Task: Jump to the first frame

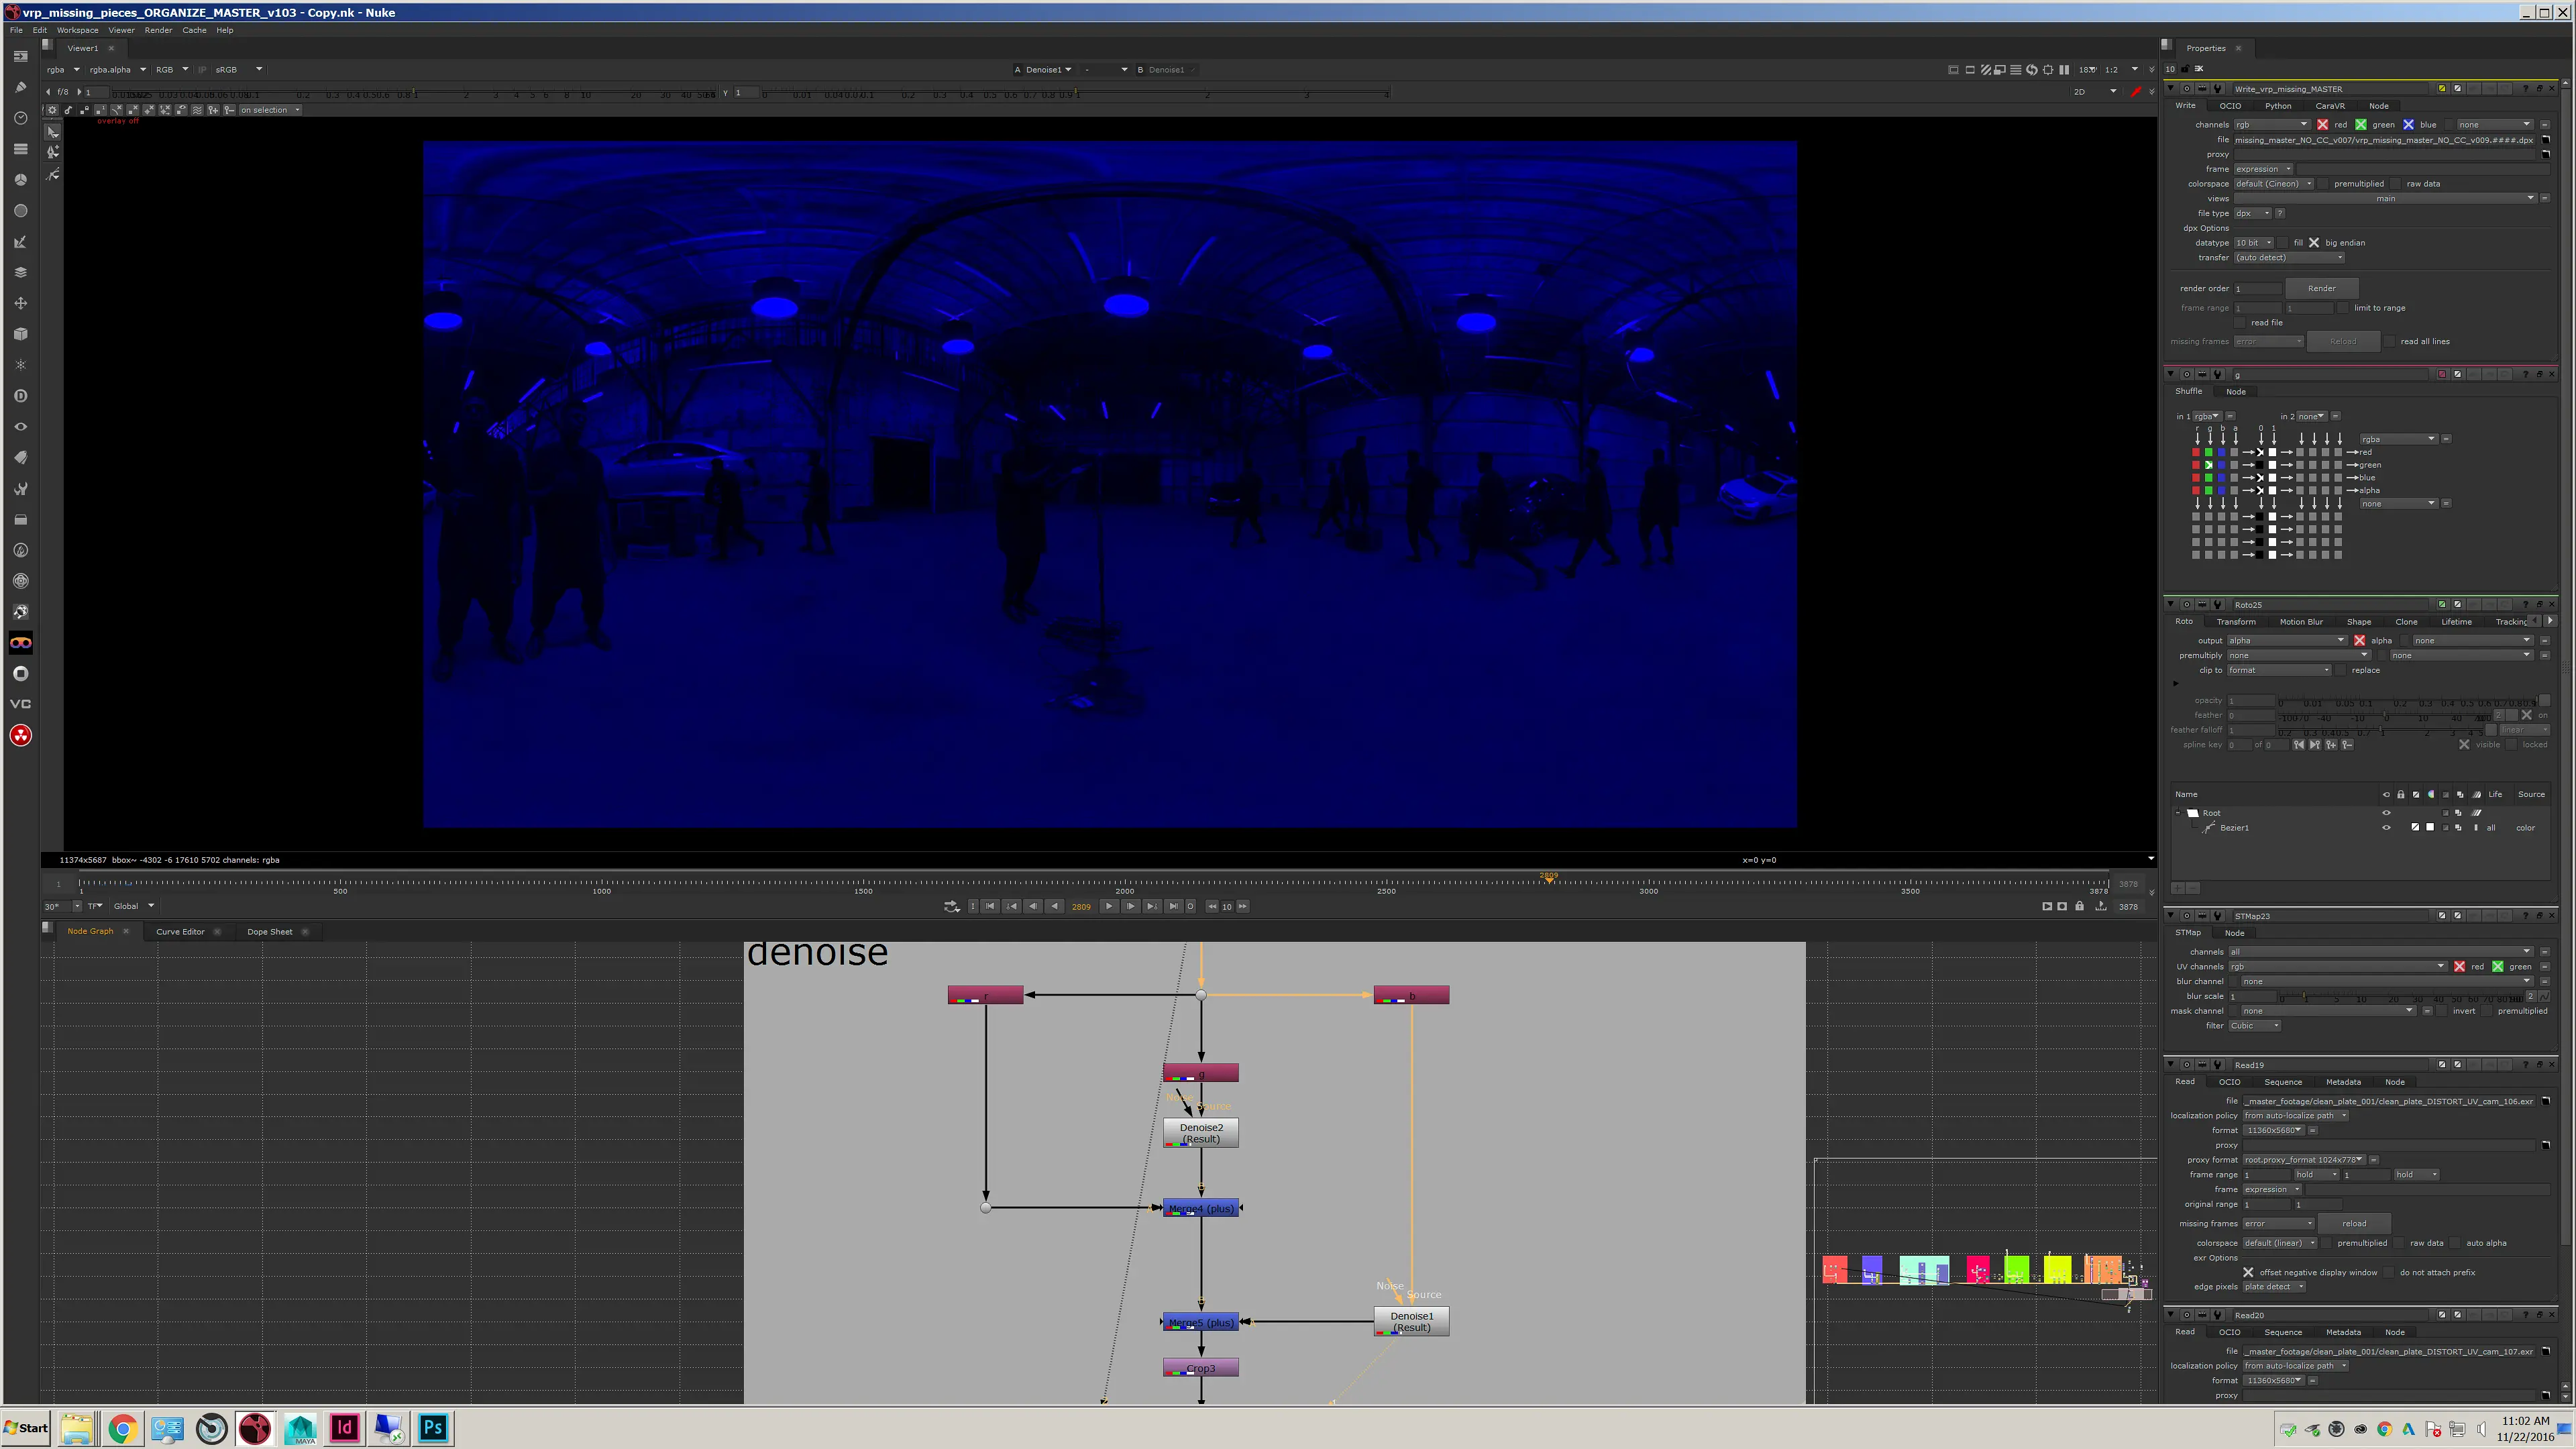Action: (x=990, y=907)
